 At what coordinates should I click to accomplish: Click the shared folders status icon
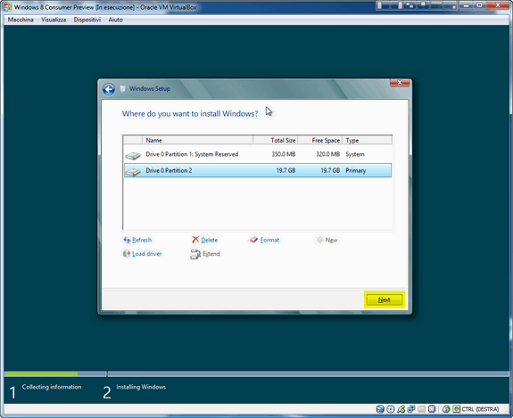(x=421, y=409)
